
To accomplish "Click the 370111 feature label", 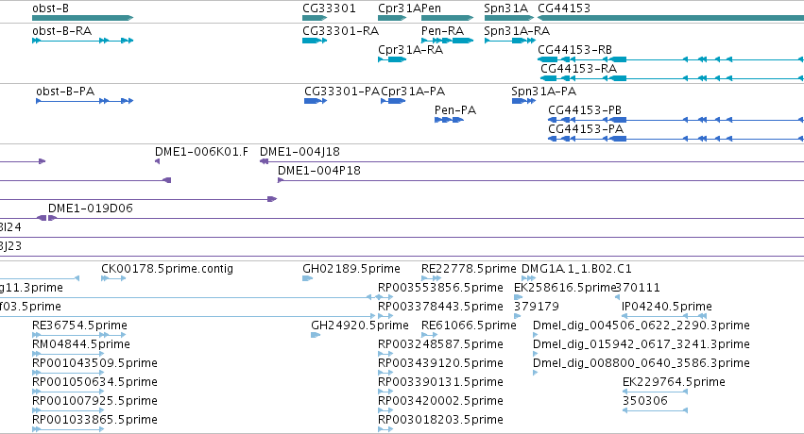I will [x=638, y=288].
